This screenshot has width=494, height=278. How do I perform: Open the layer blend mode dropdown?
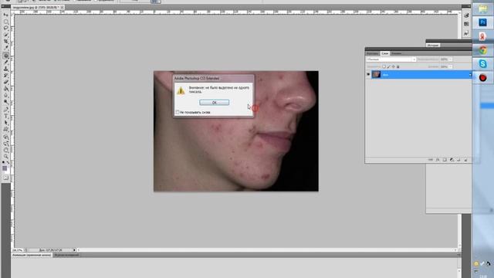[x=391, y=59]
